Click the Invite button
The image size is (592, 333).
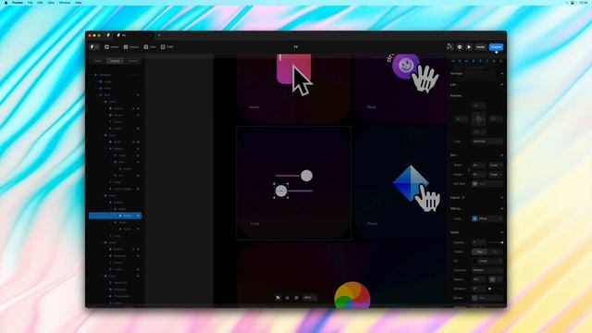tap(480, 47)
